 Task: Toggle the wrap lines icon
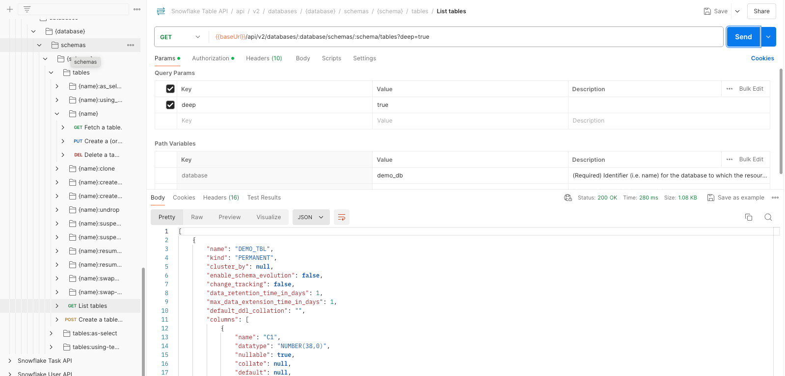tap(341, 217)
